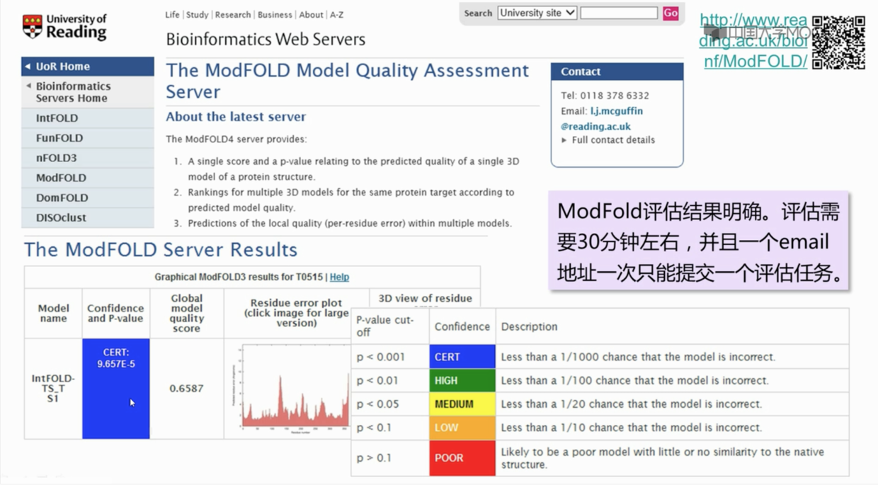The image size is (878, 485).
Task: Select global quality score 0.6587
Action: 186,389
